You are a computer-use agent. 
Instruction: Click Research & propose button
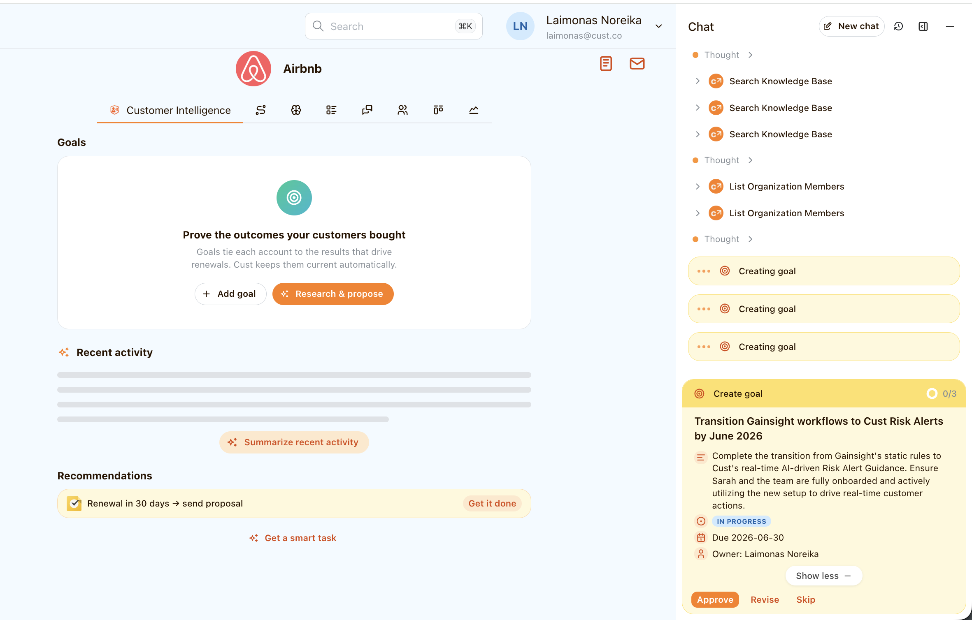[x=333, y=294]
